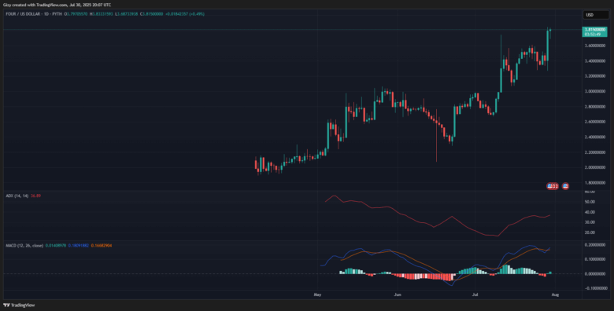
Task: Click the ADX value 36.89
Action: (35, 196)
